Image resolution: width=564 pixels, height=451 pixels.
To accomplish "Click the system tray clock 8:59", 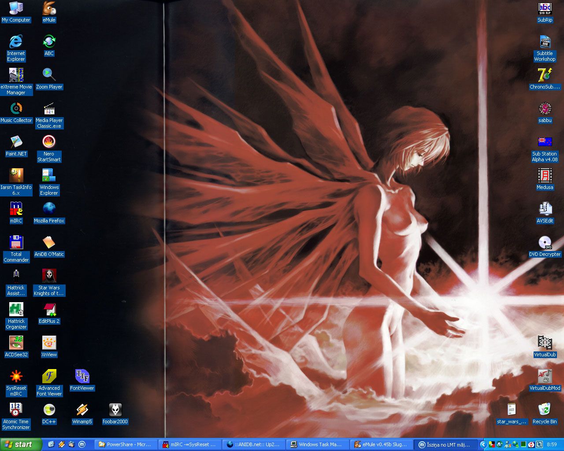I will [x=552, y=444].
